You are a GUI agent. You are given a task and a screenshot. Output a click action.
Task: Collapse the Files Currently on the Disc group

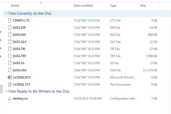(x=6, y=13)
